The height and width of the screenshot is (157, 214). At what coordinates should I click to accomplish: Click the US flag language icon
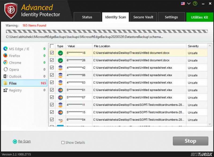[x=183, y=3]
